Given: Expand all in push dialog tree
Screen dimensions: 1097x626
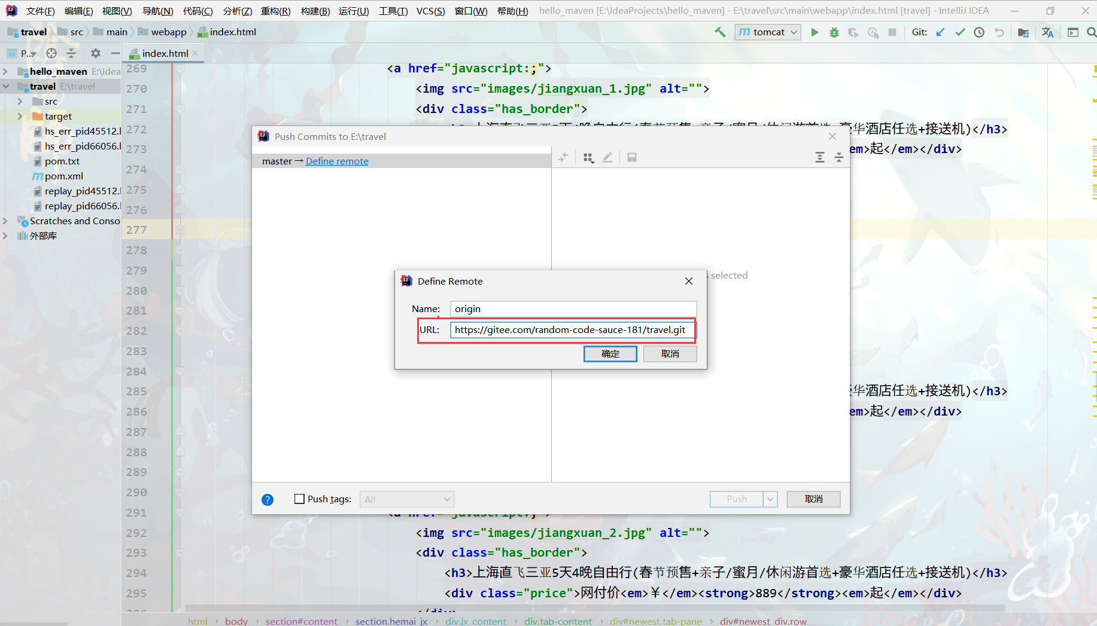Looking at the screenshot, I should pos(820,157).
